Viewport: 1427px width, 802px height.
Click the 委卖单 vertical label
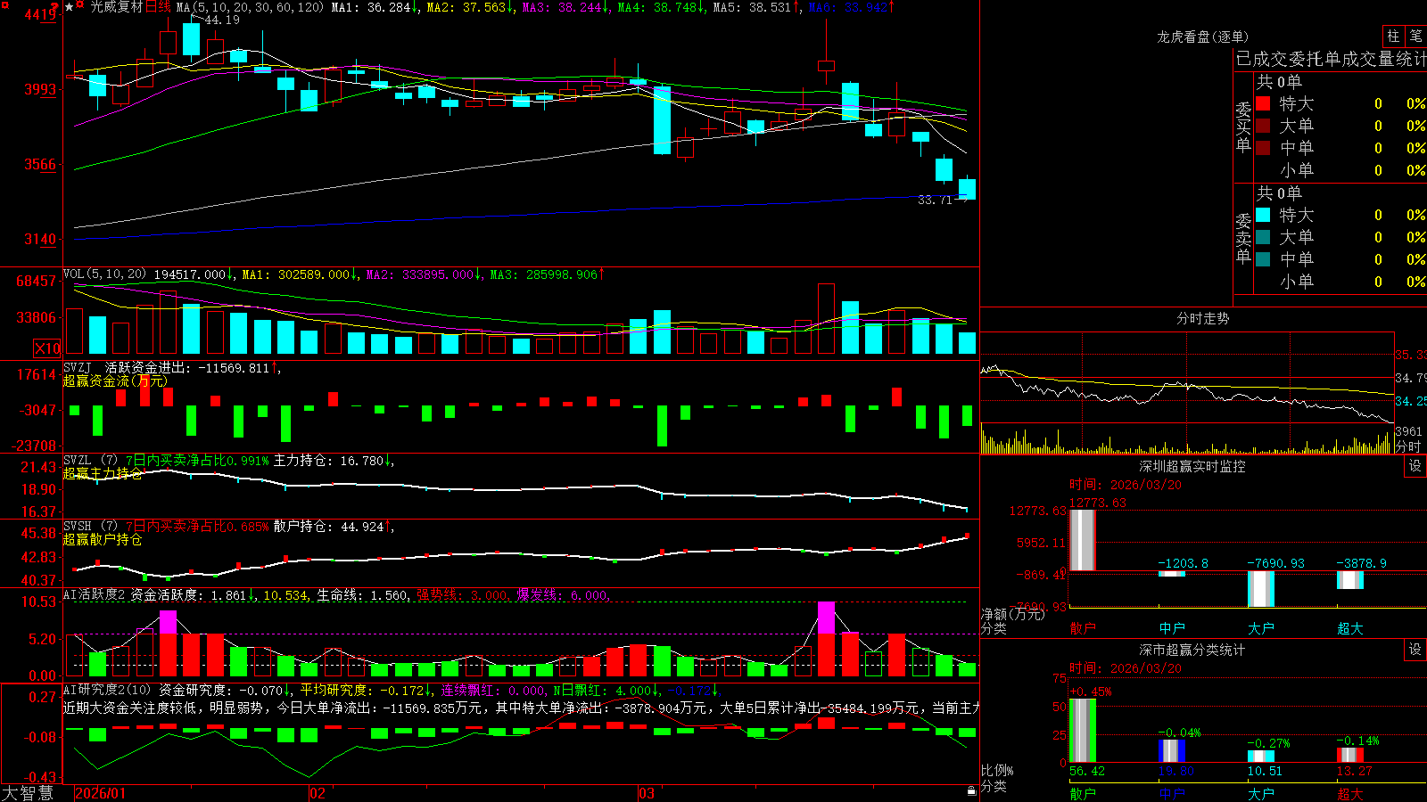coord(1243,238)
